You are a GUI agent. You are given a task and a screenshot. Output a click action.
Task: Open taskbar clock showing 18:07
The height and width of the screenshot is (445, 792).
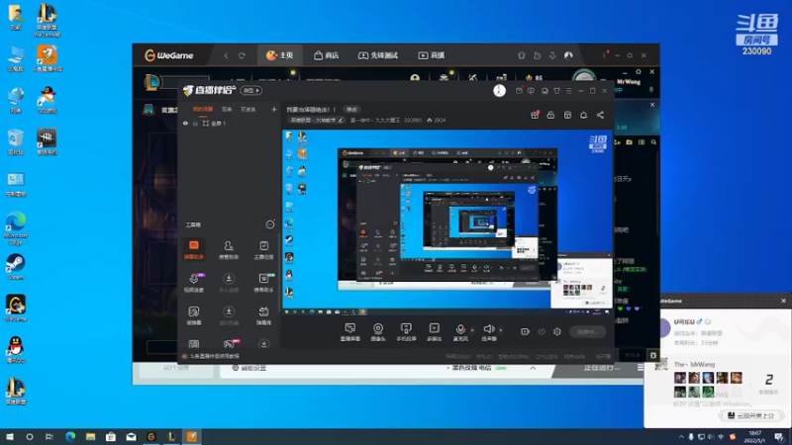(755, 437)
